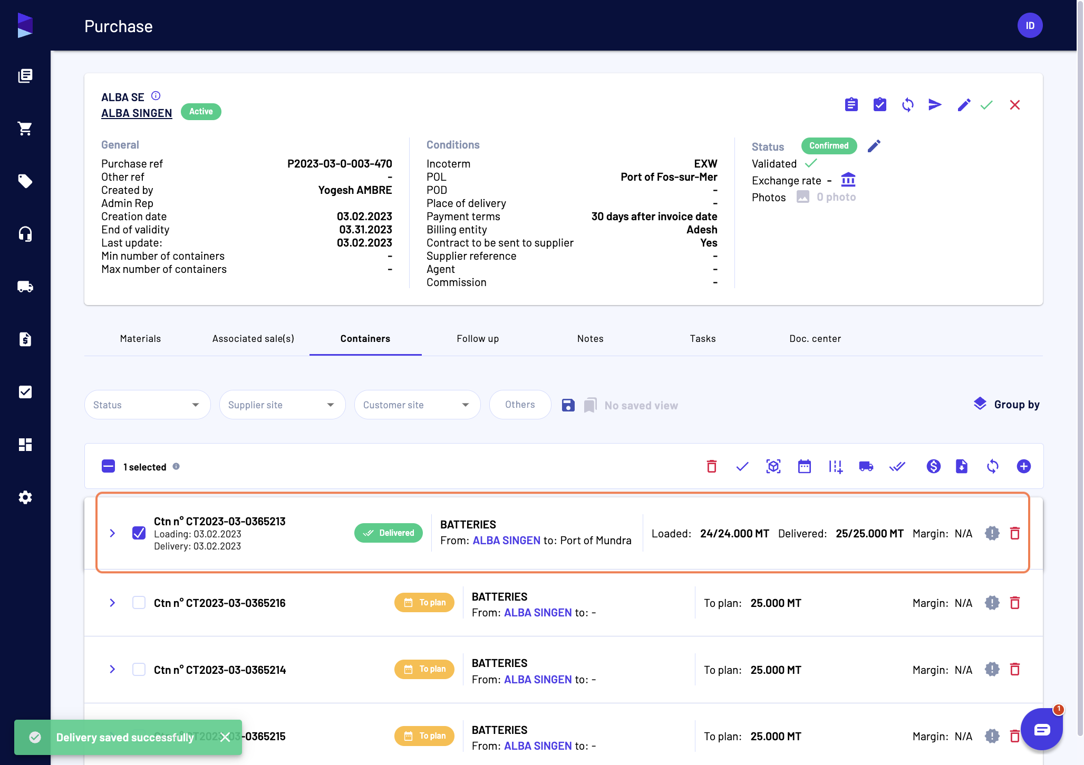1084x765 pixels.
Task: Open the Customer site dropdown
Action: [x=417, y=405]
